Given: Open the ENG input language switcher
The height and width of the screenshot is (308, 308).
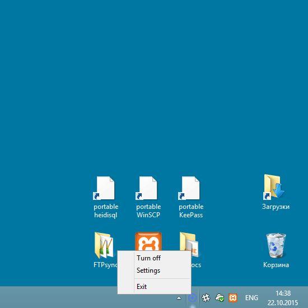Looking at the screenshot, I should point(251,298).
